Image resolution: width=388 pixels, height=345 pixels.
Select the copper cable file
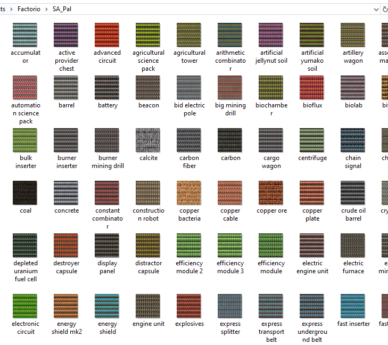pos(229,193)
